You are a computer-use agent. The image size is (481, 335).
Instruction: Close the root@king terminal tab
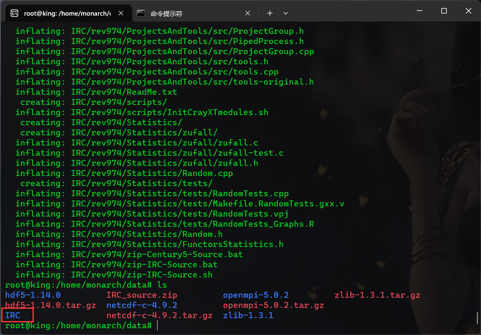121,13
